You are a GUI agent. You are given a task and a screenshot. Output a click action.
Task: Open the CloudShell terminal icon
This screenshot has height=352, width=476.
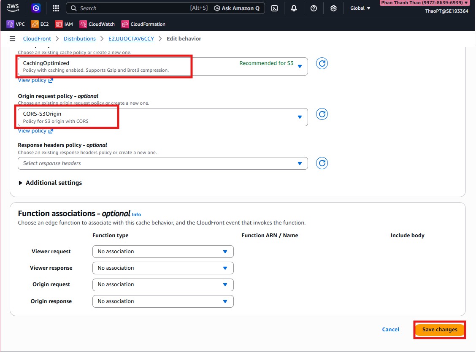pos(274,8)
